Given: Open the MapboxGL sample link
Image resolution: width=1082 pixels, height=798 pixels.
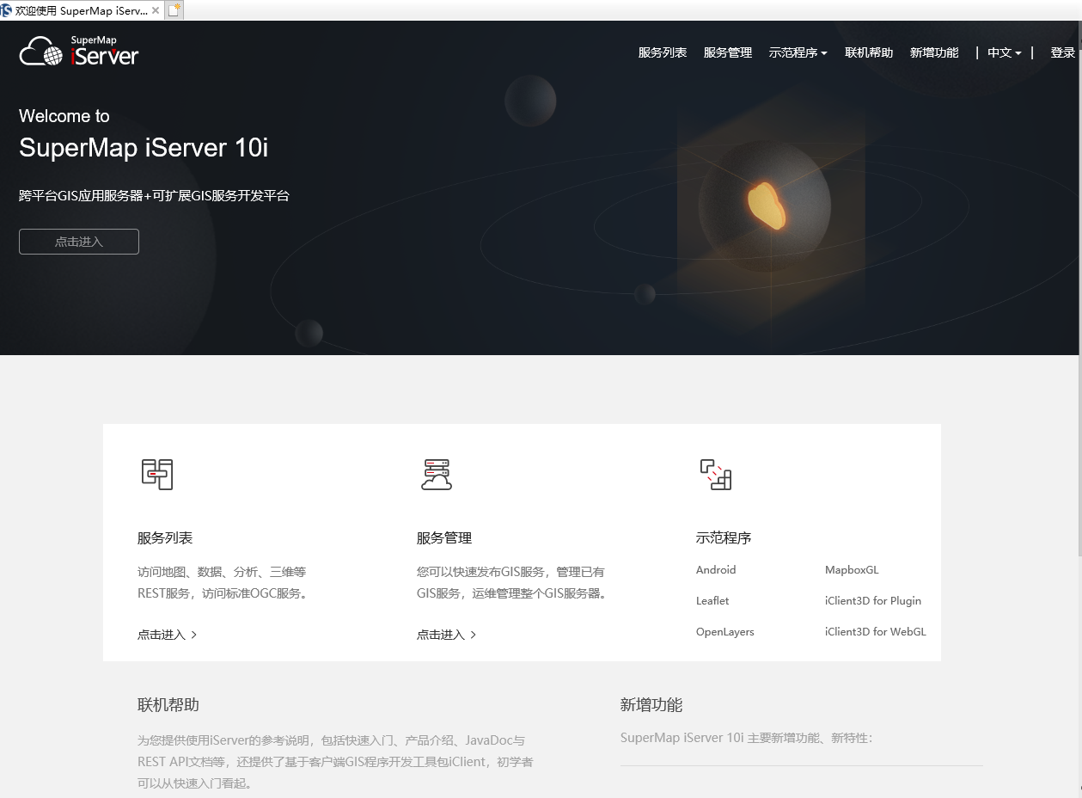Looking at the screenshot, I should [x=852, y=570].
